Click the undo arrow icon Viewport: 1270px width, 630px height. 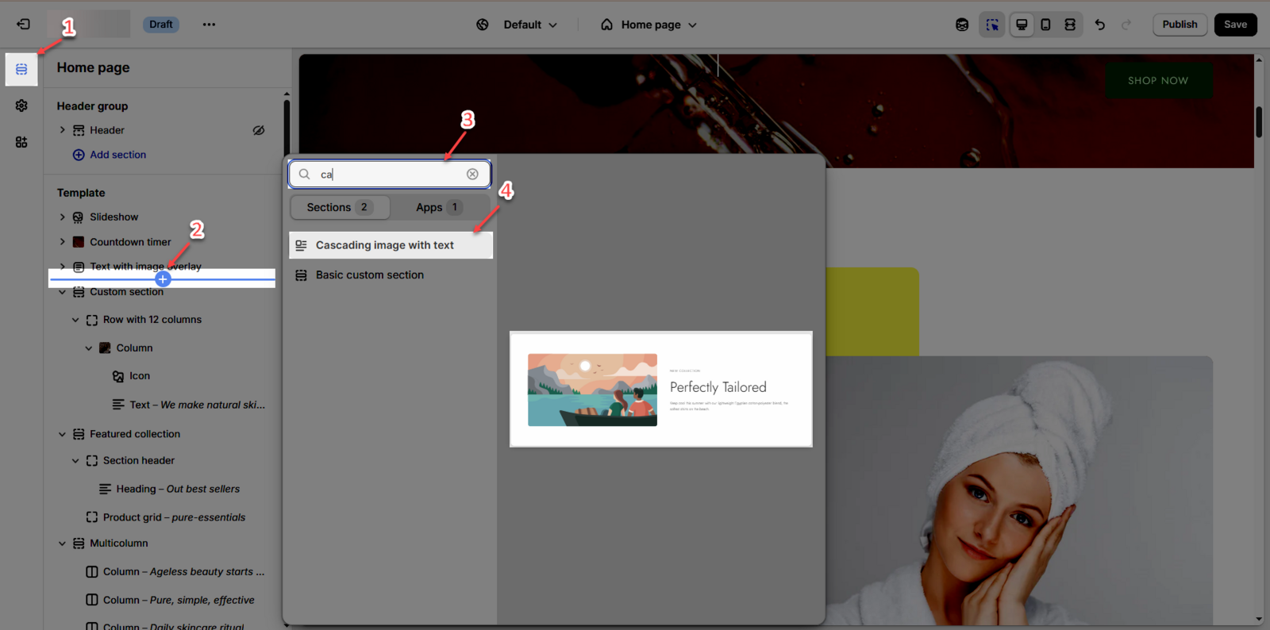(1099, 25)
